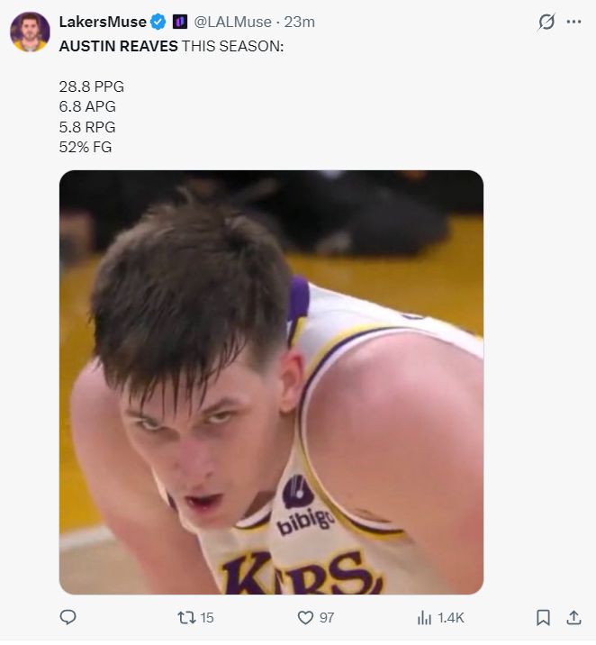Open the LakersMuse profile avatar

[x=30, y=32]
